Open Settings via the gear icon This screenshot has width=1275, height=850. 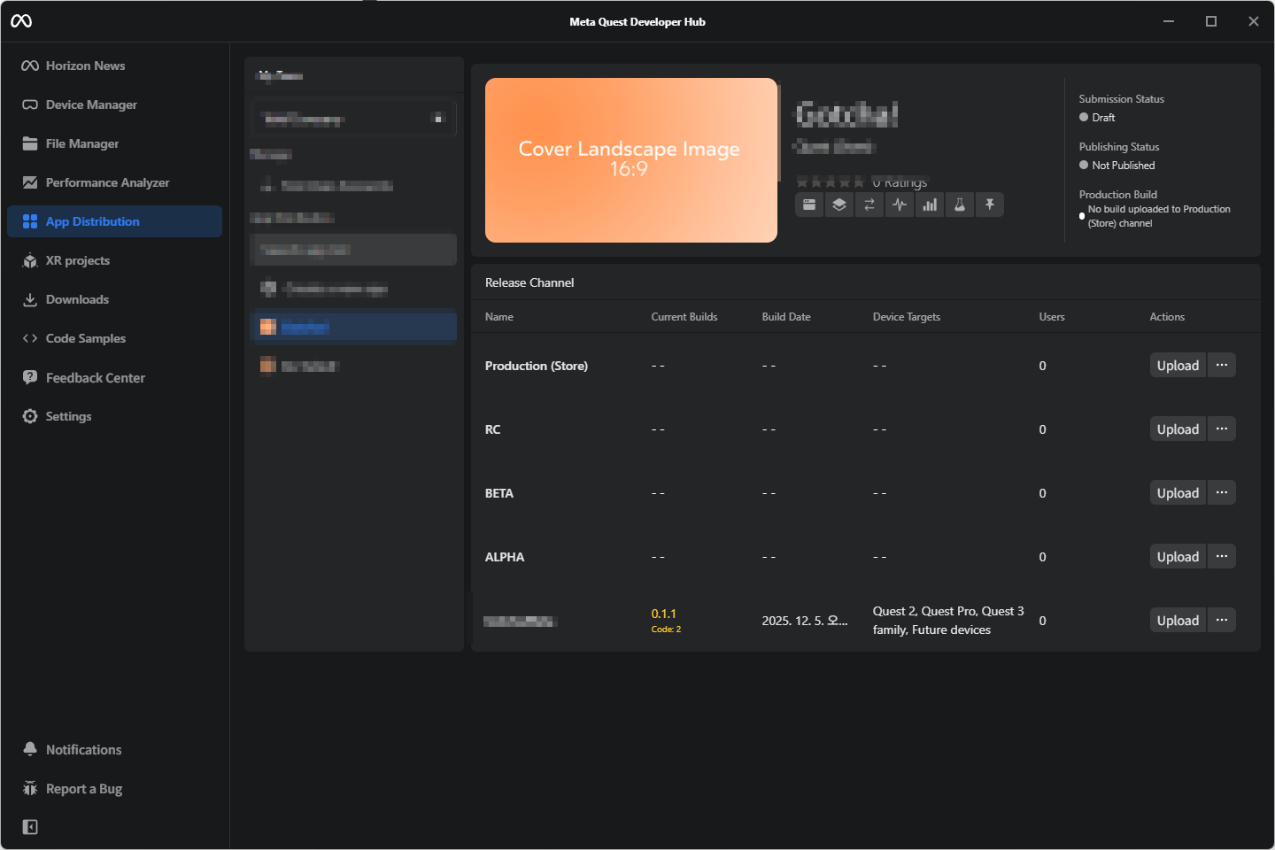tap(30, 416)
